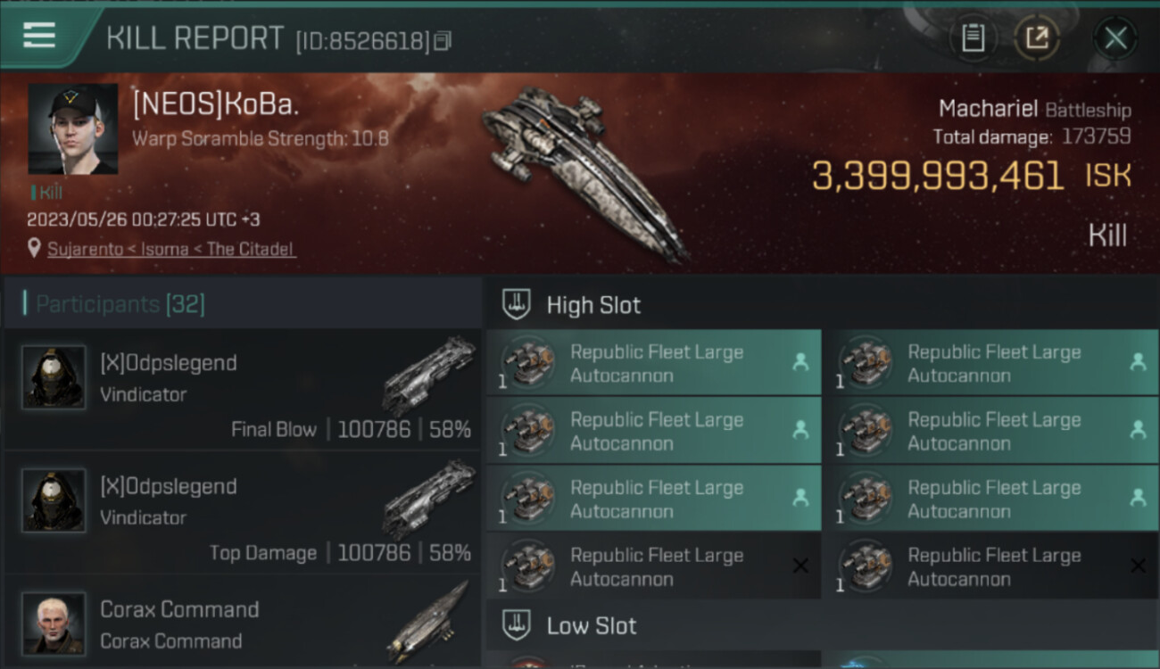Viewport: 1160px width, 669px height.
Task: Copy the kill report ID
Action: coord(443,41)
